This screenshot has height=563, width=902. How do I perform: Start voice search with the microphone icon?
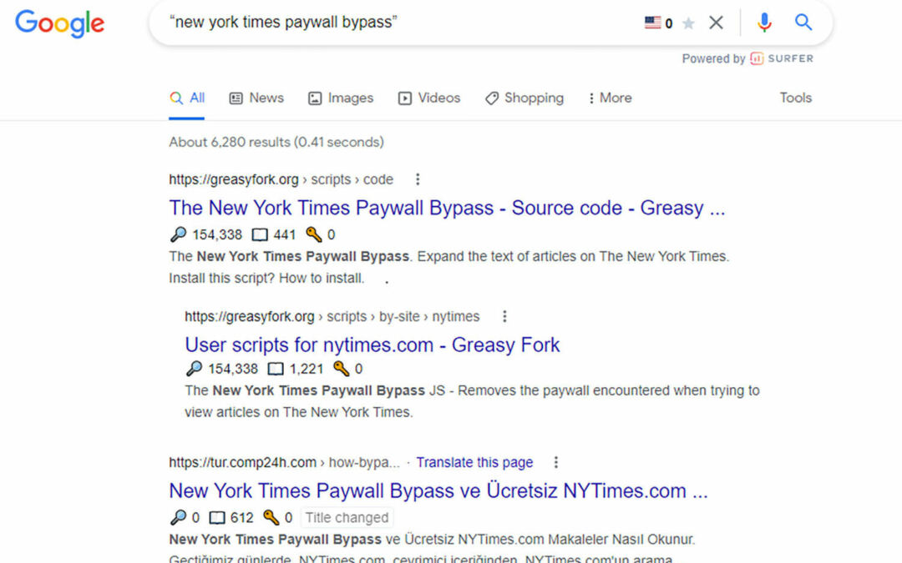[x=764, y=23]
